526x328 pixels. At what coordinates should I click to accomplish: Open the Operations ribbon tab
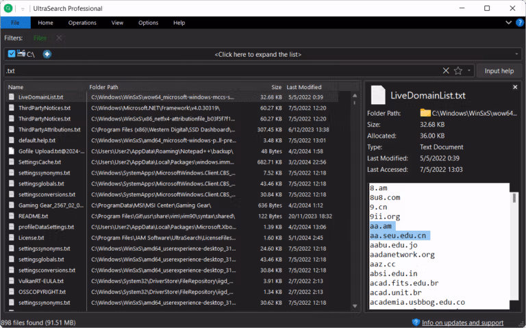[82, 23]
